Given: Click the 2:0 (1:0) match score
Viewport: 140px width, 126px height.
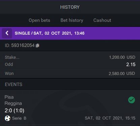Looking at the screenshot, I should pos(15,111).
